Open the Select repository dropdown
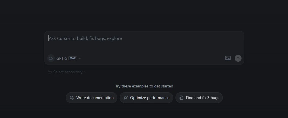The width and height of the screenshot is (288, 118). (67, 72)
